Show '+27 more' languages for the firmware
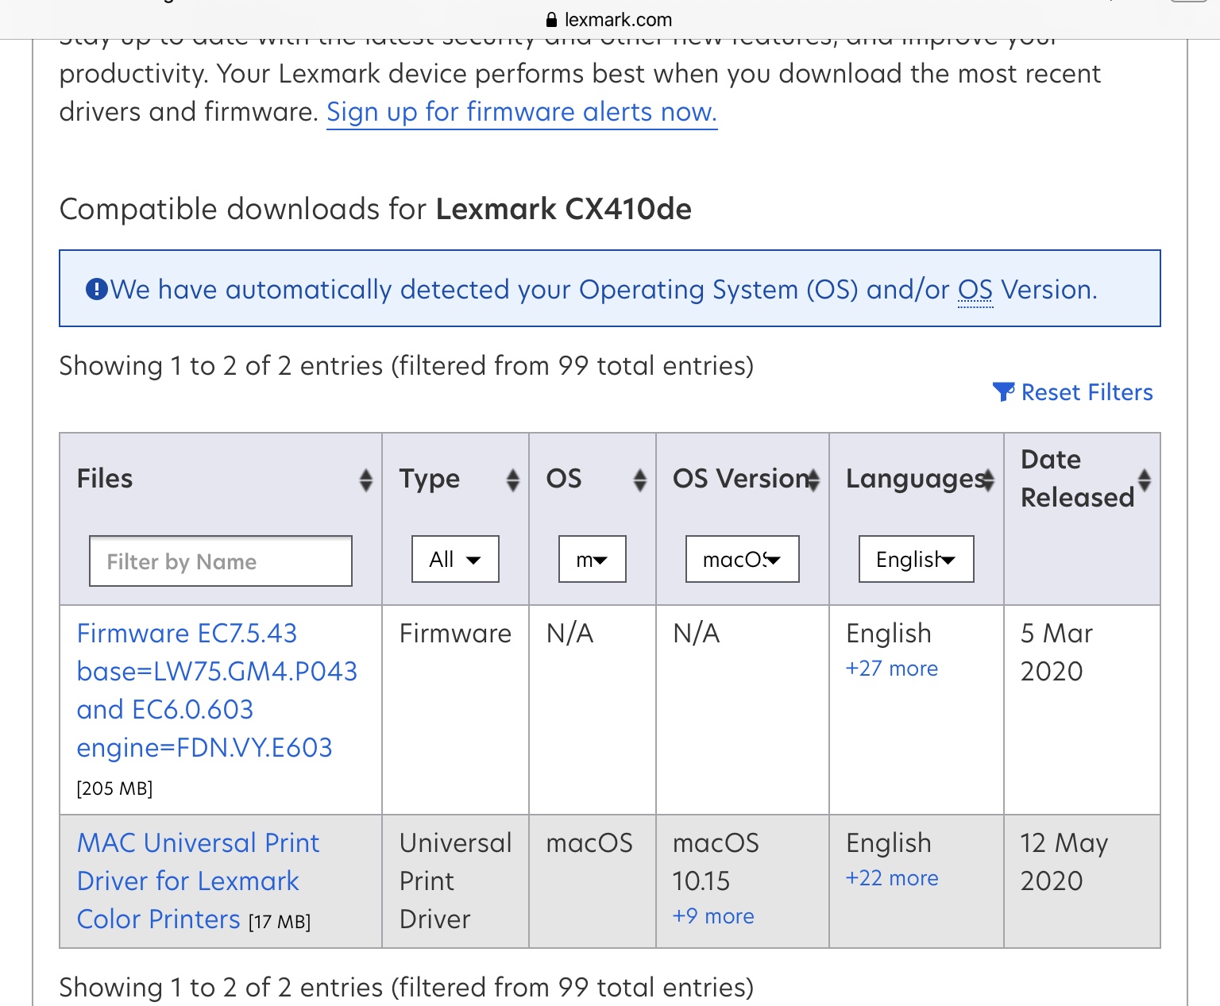Viewport: 1220px width, 1006px height. [891, 669]
